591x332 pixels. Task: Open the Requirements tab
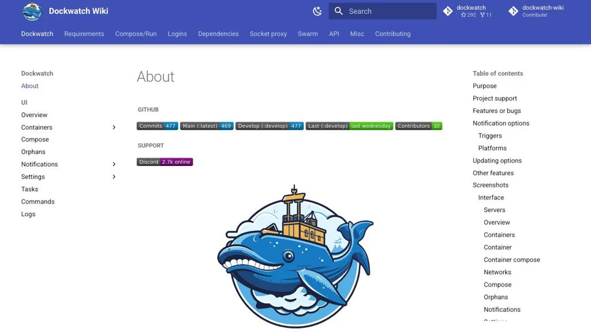(x=84, y=34)
